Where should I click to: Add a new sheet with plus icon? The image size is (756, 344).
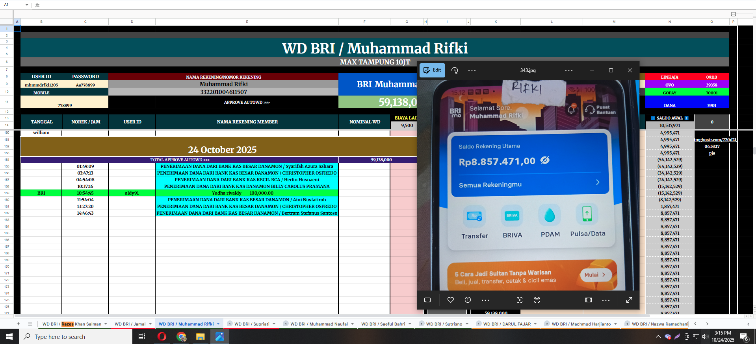click(x=18, y=324)
